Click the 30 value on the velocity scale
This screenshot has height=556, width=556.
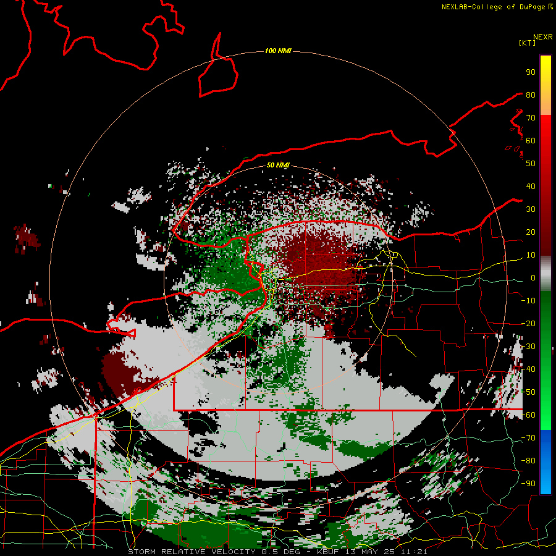531,209
